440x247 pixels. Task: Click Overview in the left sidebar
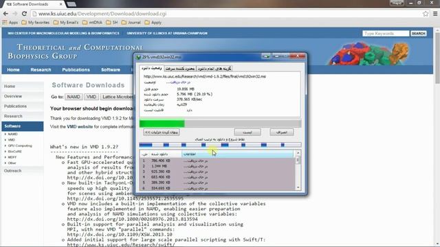tap(23, 96)
